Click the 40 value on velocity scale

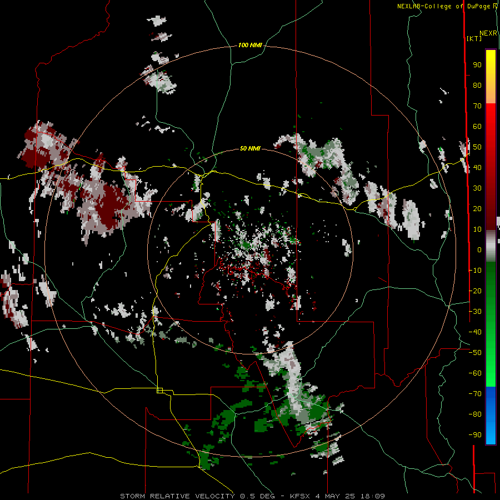click(477, 168)
